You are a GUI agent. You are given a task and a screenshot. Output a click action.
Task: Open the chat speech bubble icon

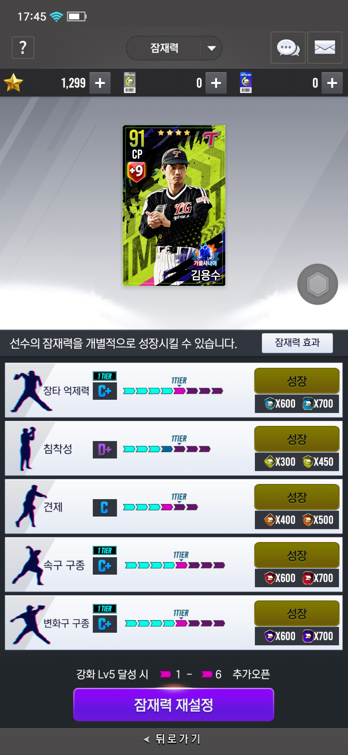pos(288,48)
